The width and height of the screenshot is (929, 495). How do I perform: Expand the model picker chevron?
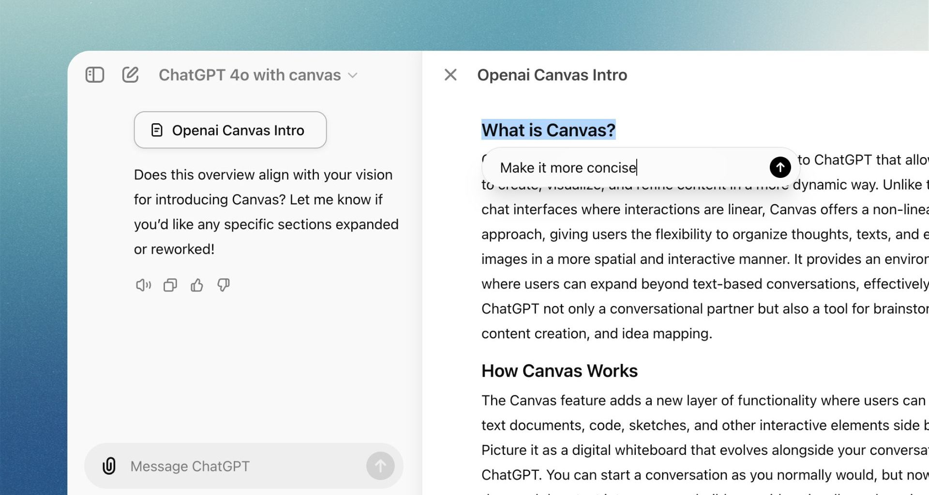(353, 75)
